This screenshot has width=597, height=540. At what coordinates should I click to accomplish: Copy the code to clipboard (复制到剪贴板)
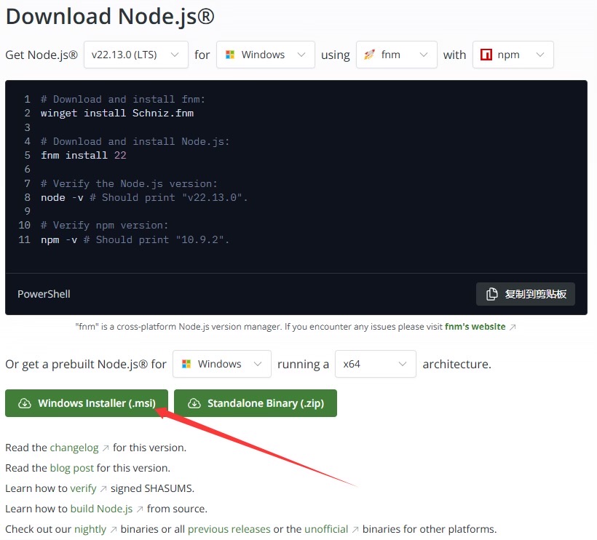click(526, 294)
